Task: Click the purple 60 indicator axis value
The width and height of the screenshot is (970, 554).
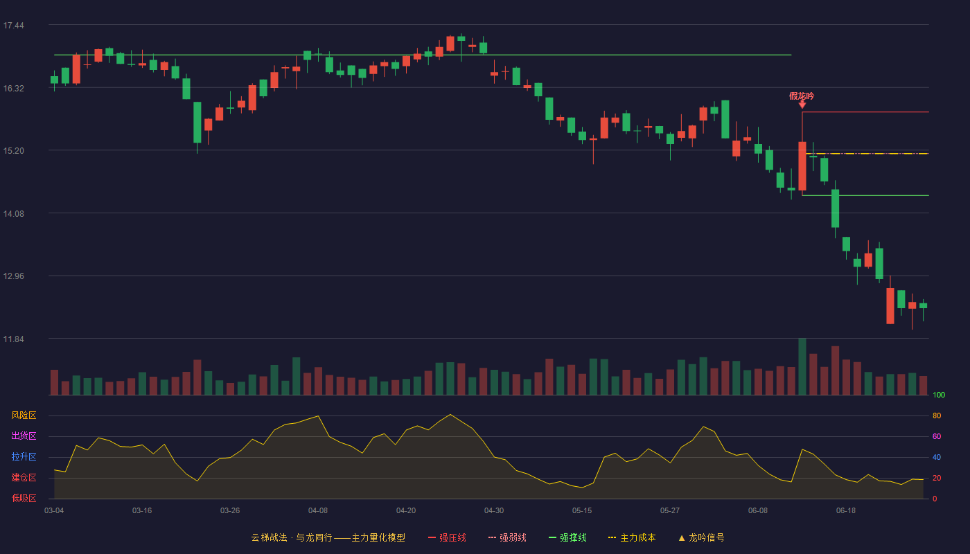Action: coord(937,436)
